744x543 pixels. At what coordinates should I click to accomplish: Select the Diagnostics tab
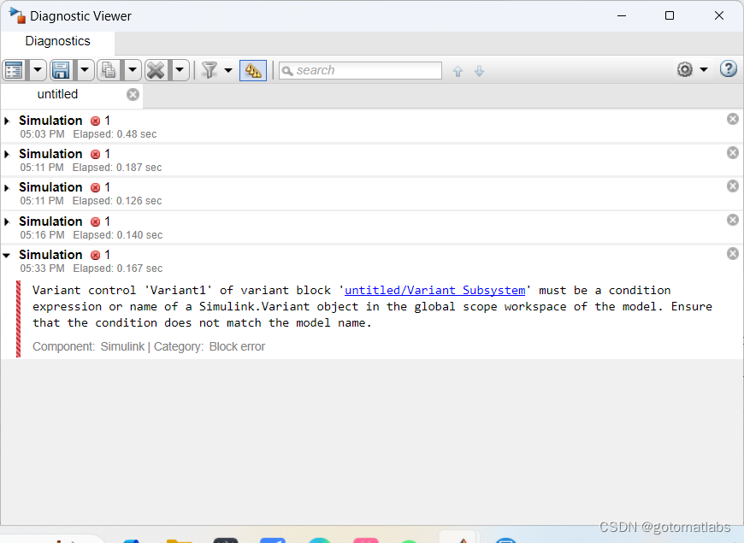(x=57, y=41)
